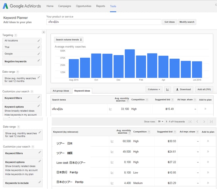Add เที่ยวญี่ปุ่น search term to plan arrow
Screen dimensions: 217x189
tap(205, 109)
